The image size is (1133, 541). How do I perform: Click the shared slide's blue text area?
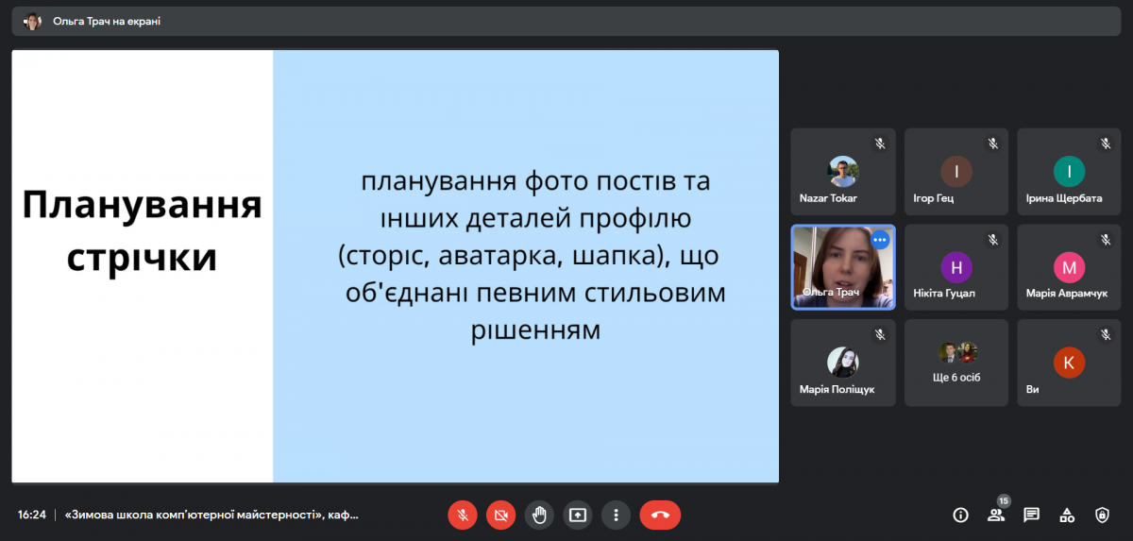point(526,266)
